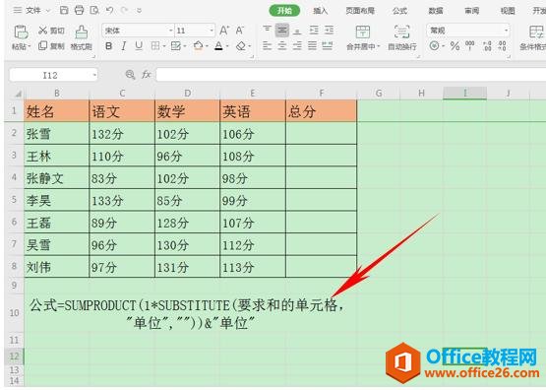Activate the Format Painter (格式刷)

coord(81,37)
